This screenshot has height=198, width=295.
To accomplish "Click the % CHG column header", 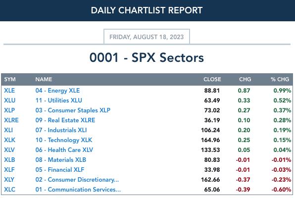I will click(280, 79).
